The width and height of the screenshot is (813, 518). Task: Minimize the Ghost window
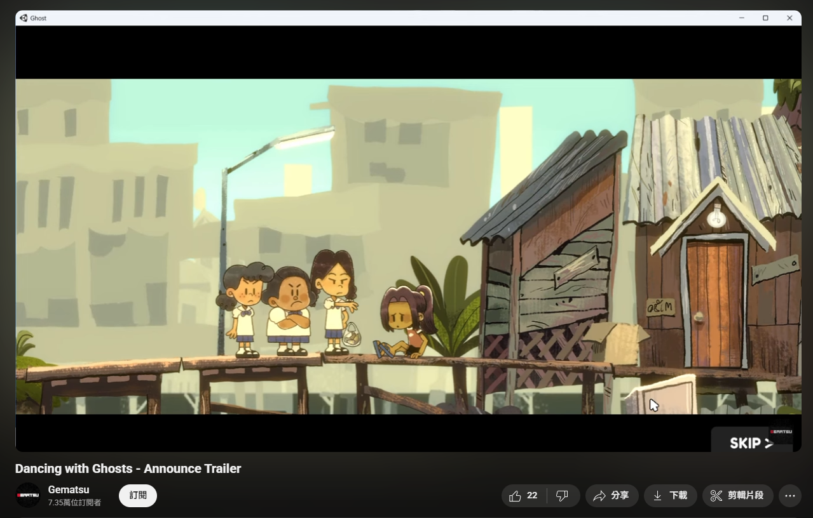741,18
